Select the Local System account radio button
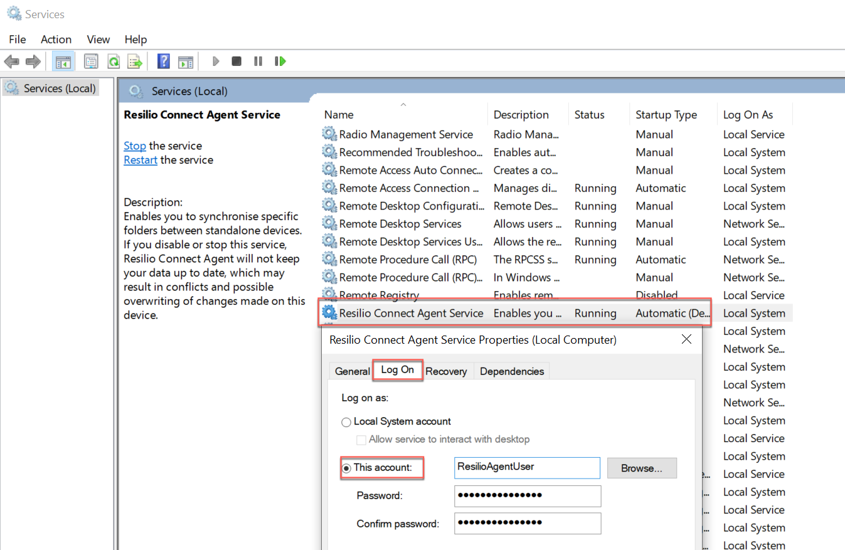845x550 pixels. click(346, 422)
